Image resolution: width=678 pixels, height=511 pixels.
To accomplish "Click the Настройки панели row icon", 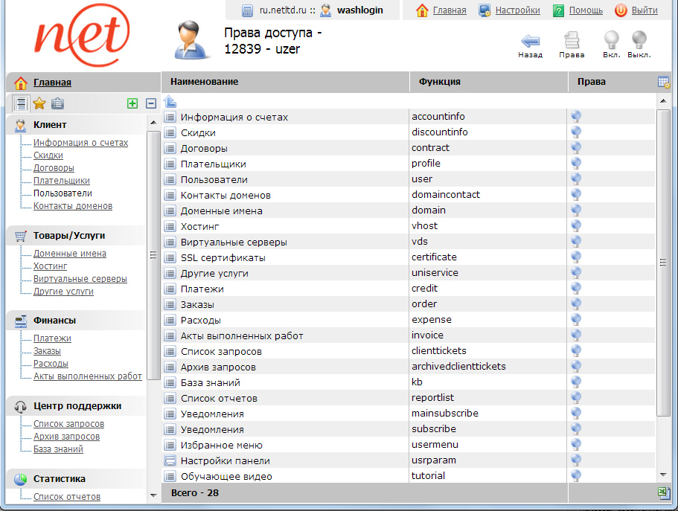I will (x=170, y=460).
